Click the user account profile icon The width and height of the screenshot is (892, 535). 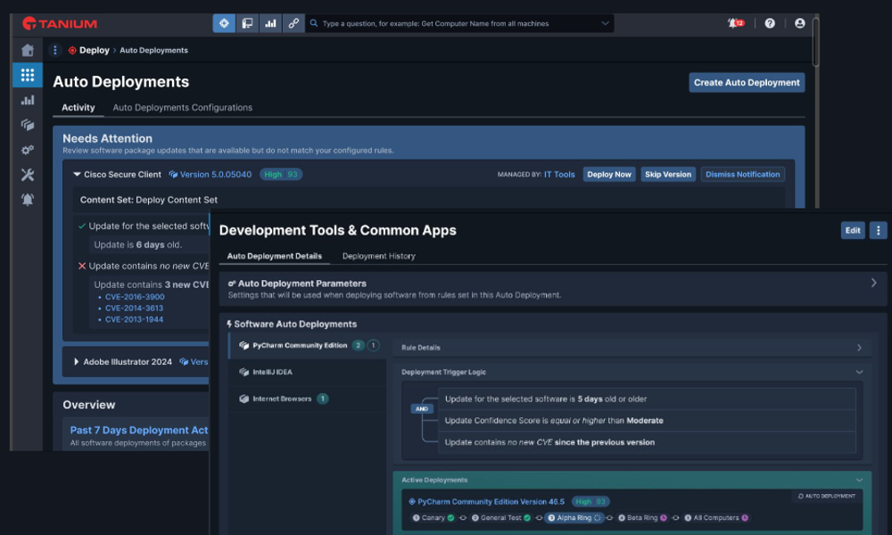click(799, 23)
